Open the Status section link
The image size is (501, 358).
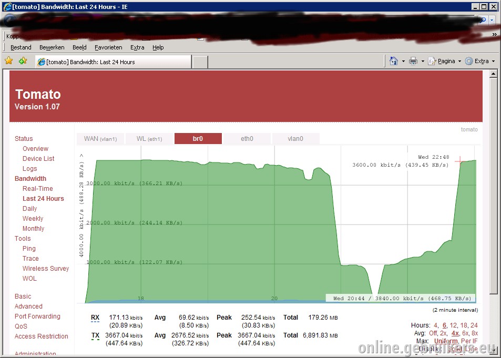coord(24,138)
